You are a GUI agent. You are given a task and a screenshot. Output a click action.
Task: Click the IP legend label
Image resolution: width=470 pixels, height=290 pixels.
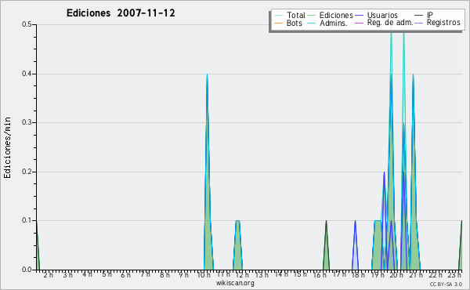[x=430, y=15]
